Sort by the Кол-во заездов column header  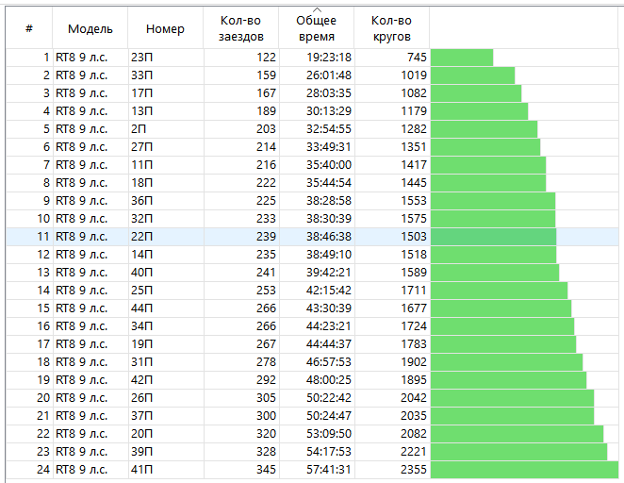241,28
